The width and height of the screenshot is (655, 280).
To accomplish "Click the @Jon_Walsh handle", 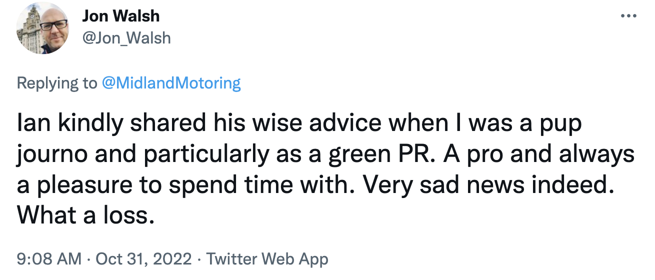I will (x=126, y=37).
